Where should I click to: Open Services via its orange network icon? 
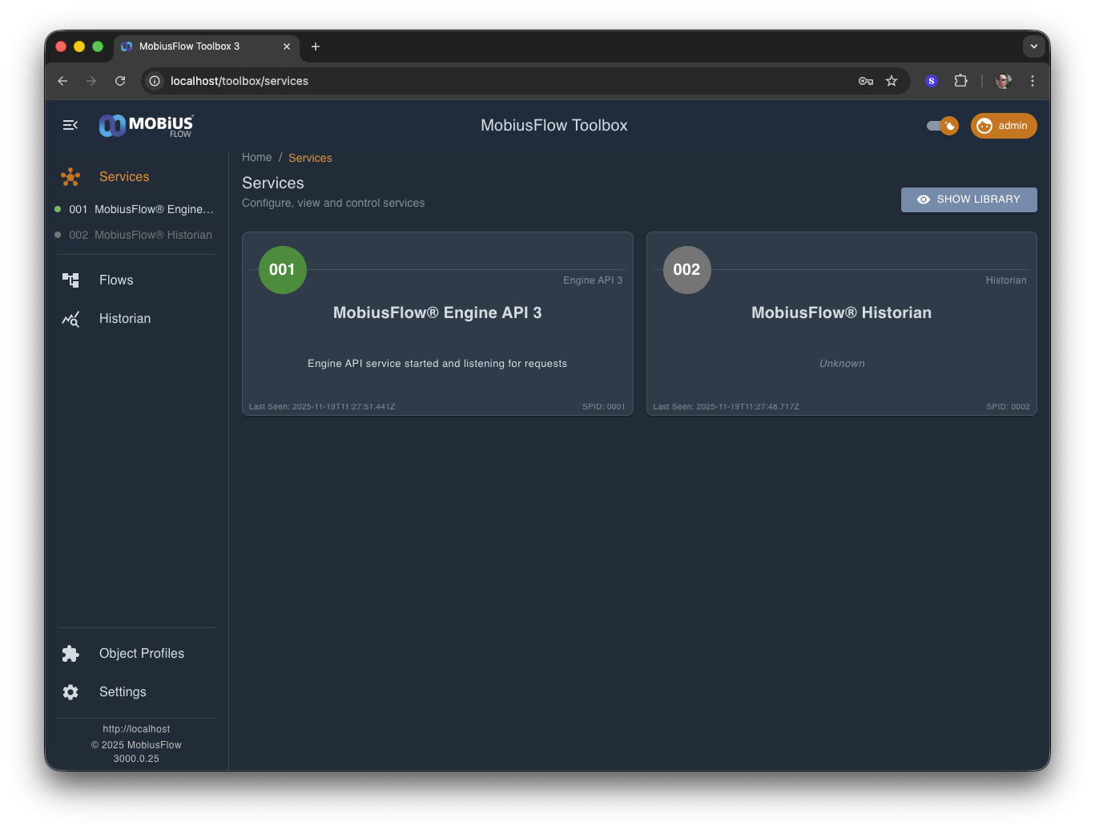tap(70, 177)
